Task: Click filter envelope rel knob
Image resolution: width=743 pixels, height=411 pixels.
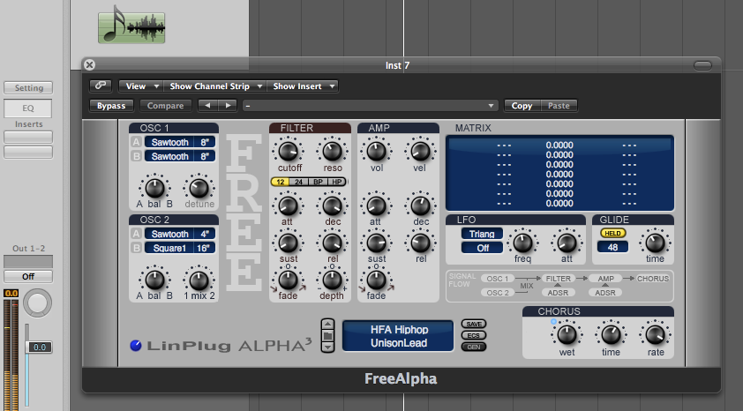Action: click(x=332, y=243)
